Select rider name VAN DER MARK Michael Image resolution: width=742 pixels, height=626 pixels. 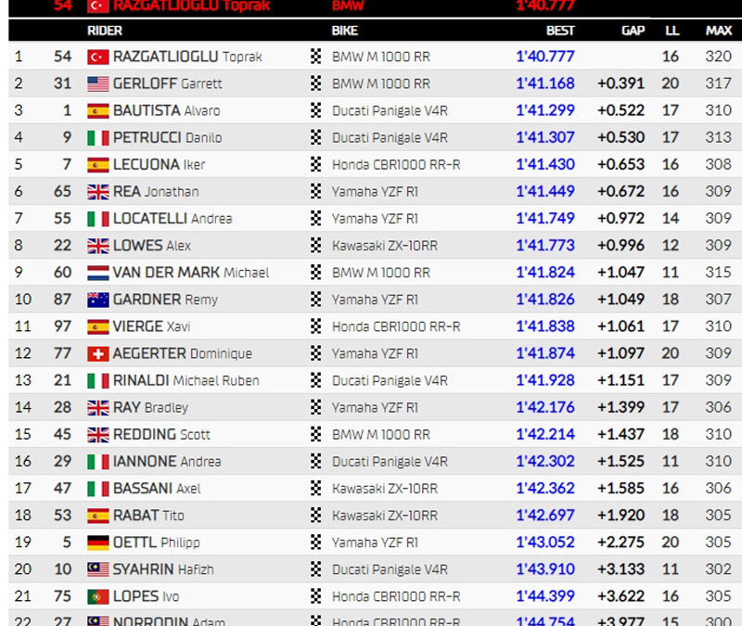coord(191,273)
